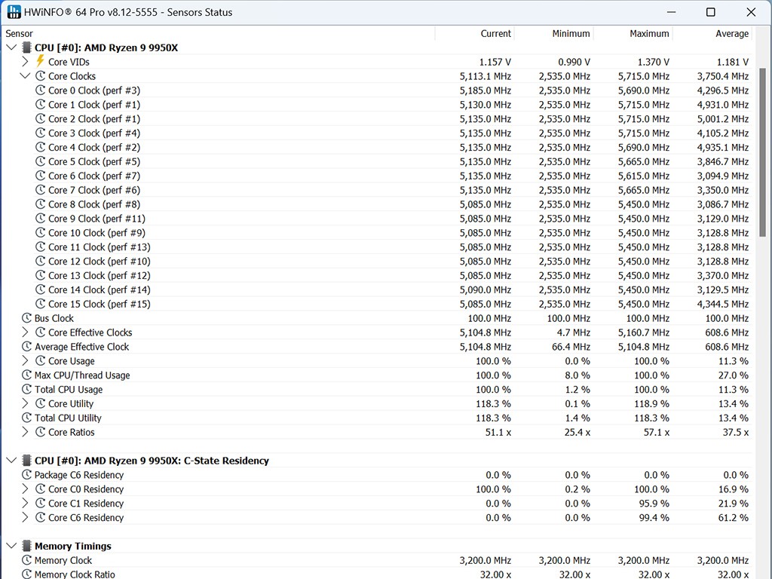Click the vertical scrollbar thumb
Screen dimensions: 772x579
761,158
